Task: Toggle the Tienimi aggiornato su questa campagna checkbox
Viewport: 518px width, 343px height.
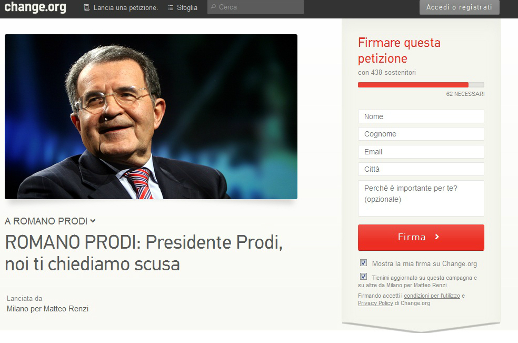Action: click(x=363, y=277)
